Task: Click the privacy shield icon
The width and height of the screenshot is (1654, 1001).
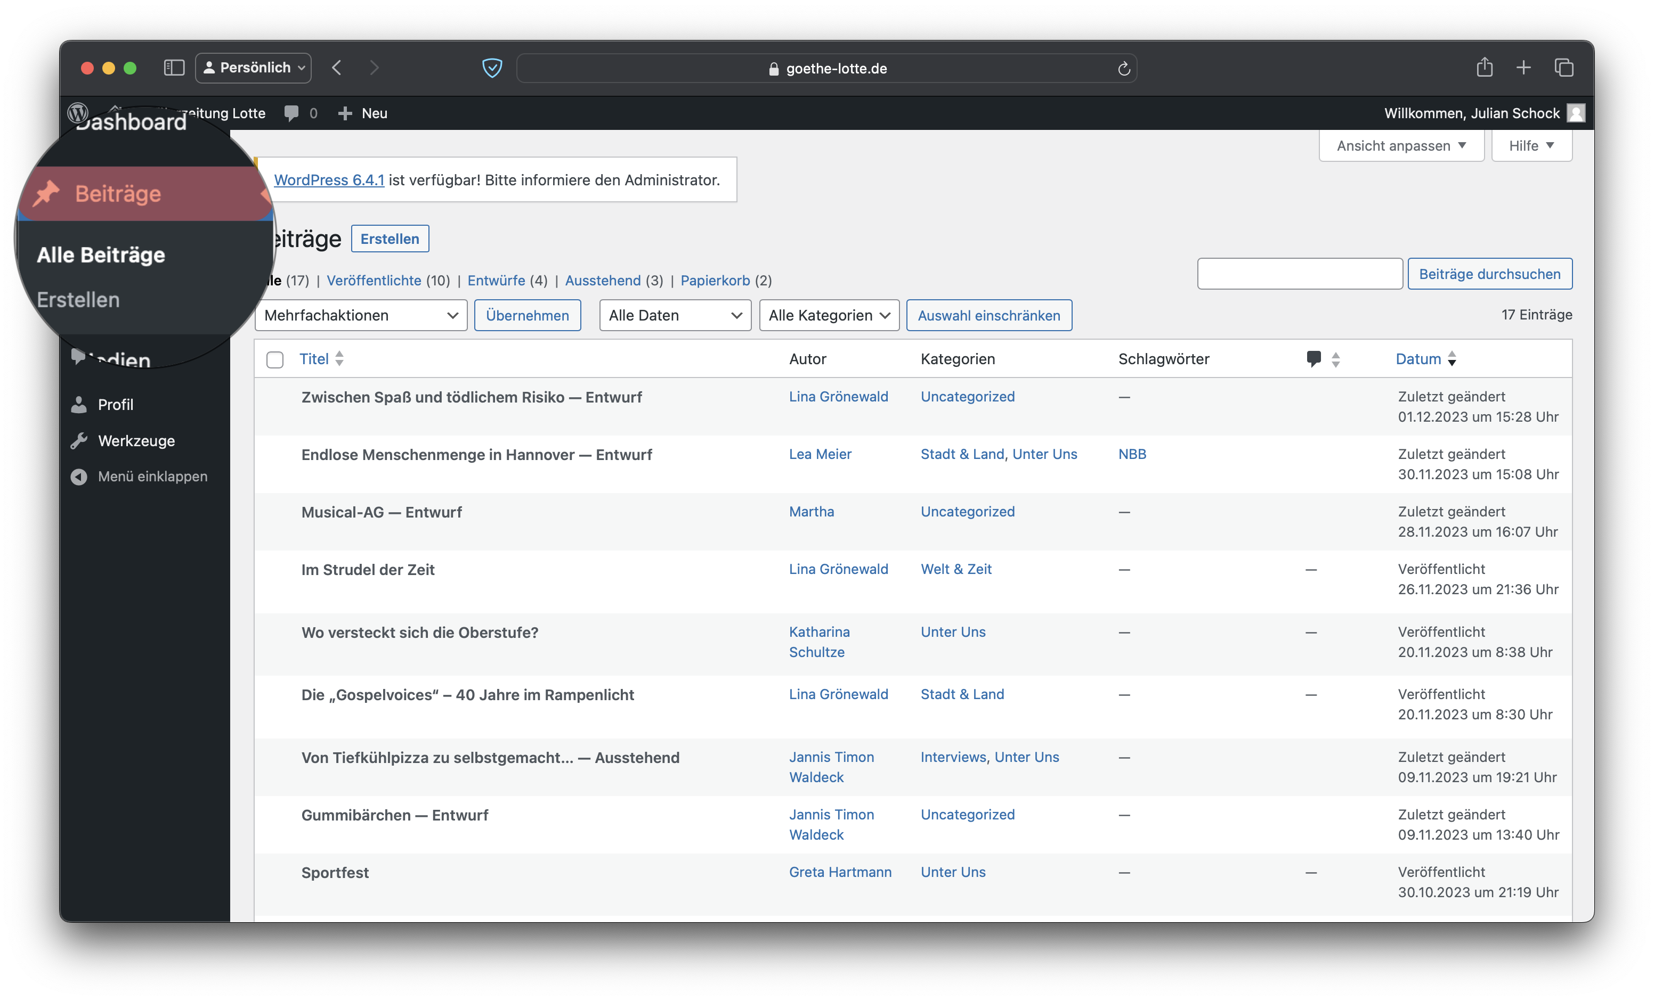Action: point(492,68)
